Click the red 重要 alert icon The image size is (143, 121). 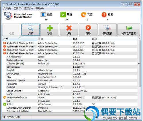(104, 15)
